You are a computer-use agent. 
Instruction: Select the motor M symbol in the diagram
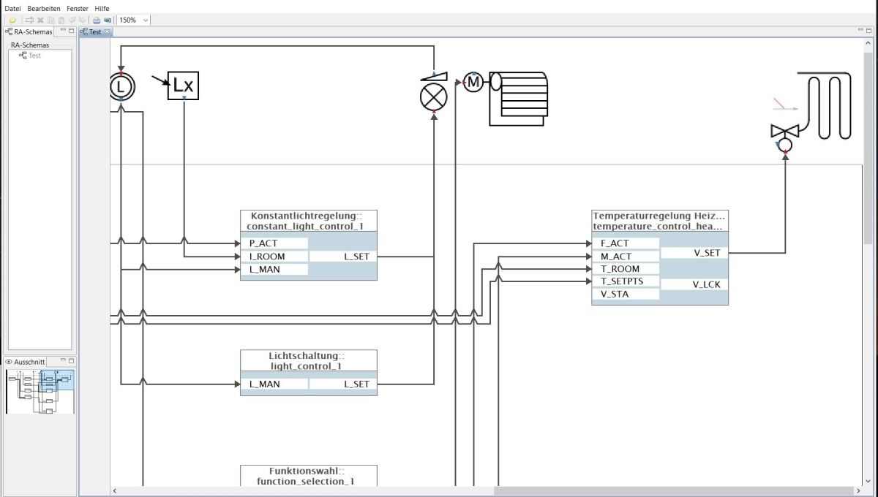473,83
